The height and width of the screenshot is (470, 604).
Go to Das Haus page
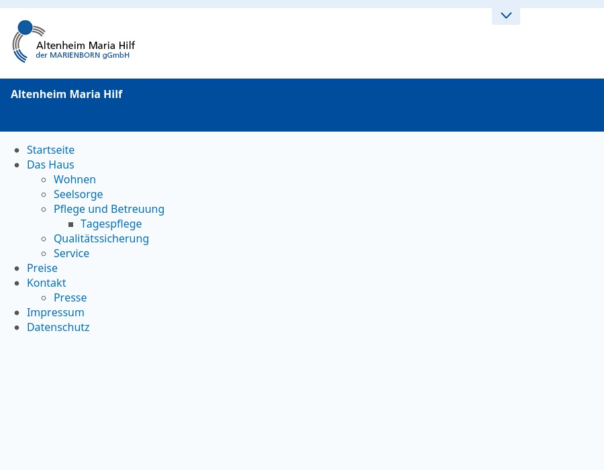(x=50, y=164)
